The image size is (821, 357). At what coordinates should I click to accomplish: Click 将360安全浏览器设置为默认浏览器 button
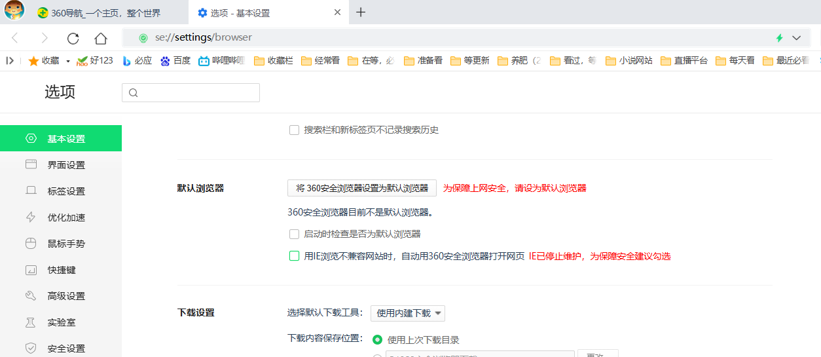tap(362, 188)
